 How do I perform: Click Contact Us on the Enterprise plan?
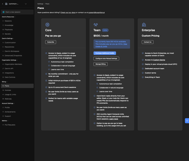click(x=147, y=42)
